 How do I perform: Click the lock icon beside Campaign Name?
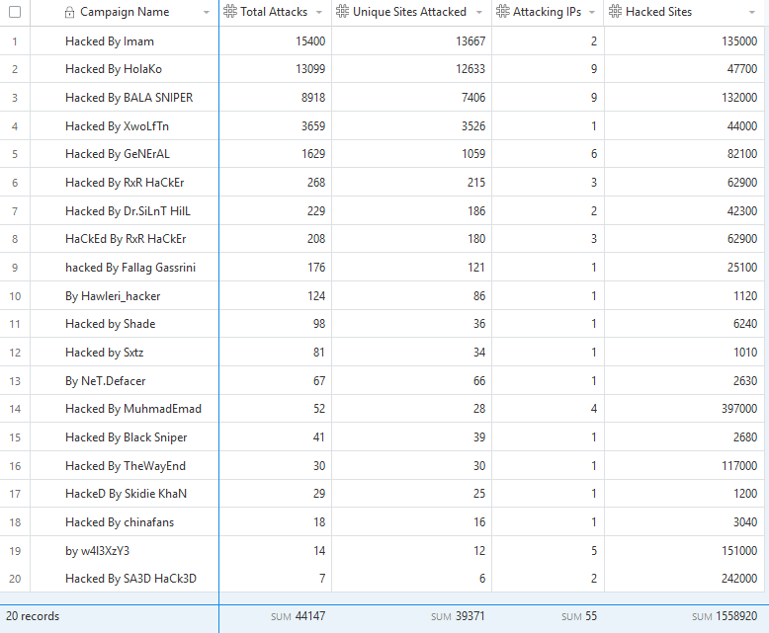(x=69, y=13)
